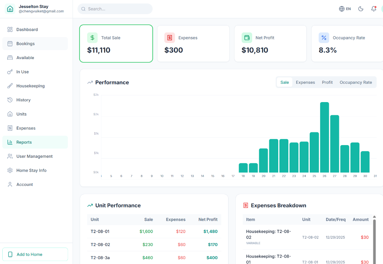Image resolution: width=383 pixels, height=264 pixels.
Task: Click the Add to Home button
Action: tap(35, 254)
